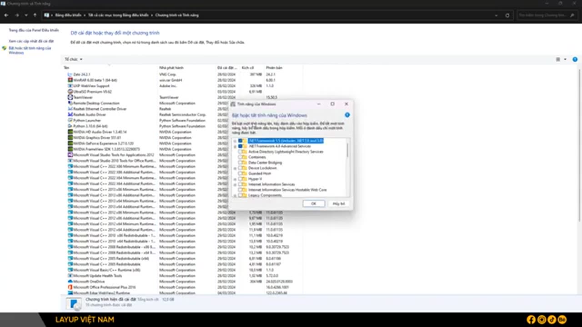Expand .NET Framework 4.8 Advanced Services node
The image size is (582, 327).
coord(235,146)
